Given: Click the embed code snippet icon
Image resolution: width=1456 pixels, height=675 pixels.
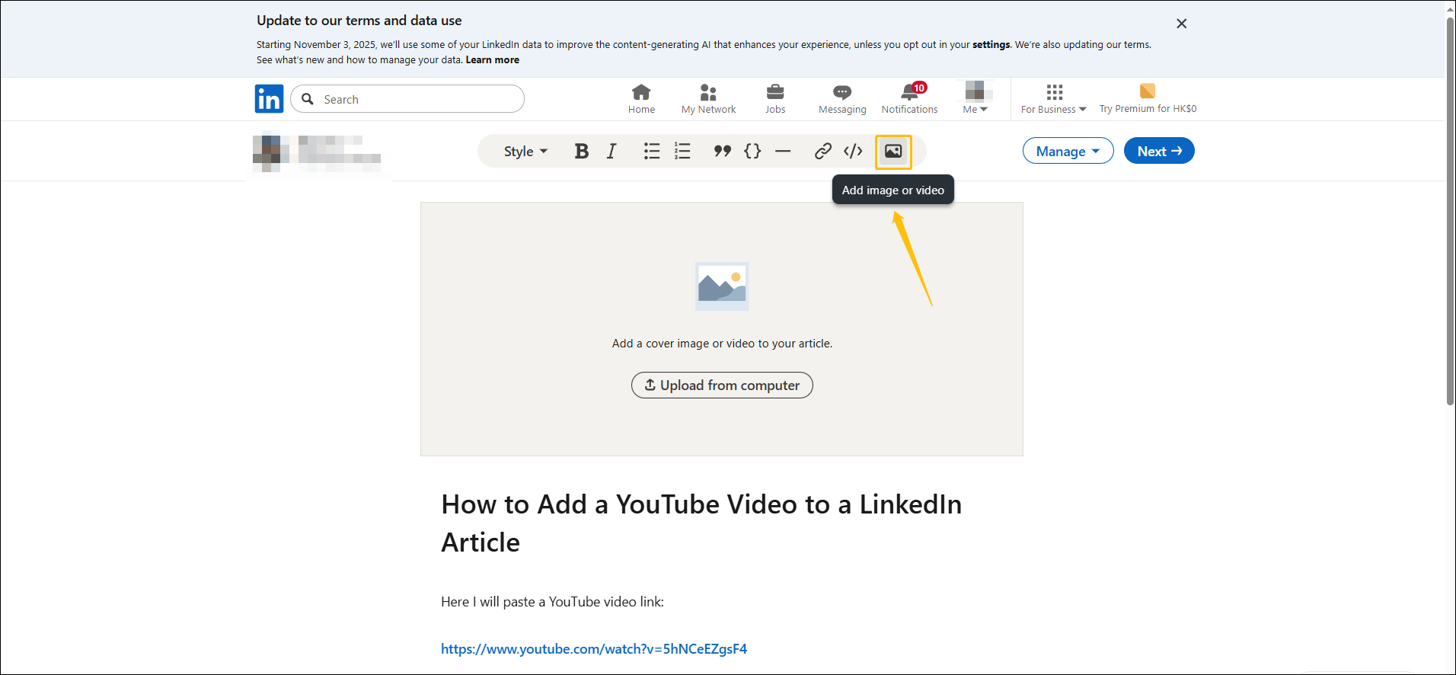Looking at the screenshot, I should pos(853,152).
